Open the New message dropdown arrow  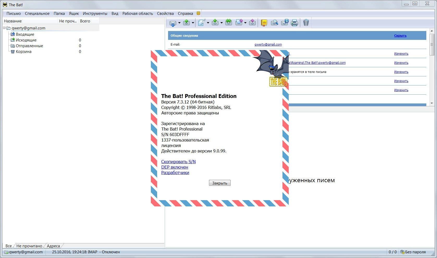point(208,23)
